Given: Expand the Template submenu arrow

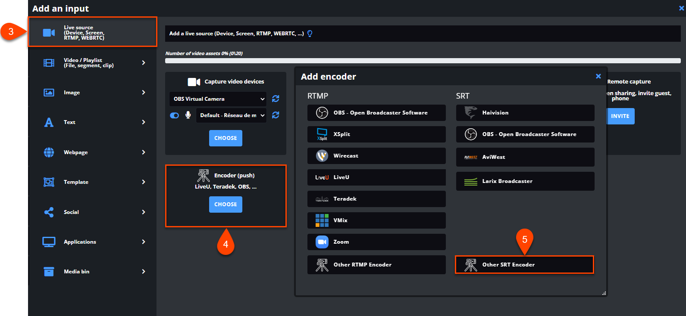Looking at the screenshot, I should [144, 182].
